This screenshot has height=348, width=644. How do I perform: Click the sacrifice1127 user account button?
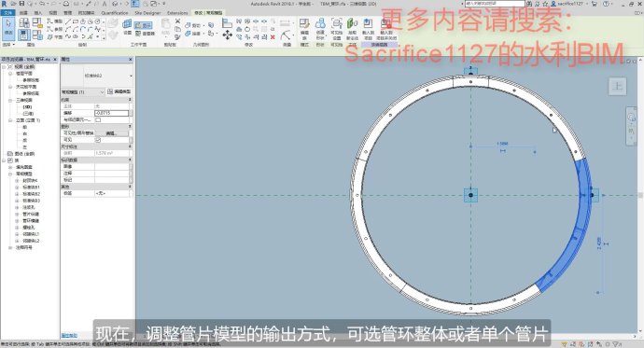(567, 4)
